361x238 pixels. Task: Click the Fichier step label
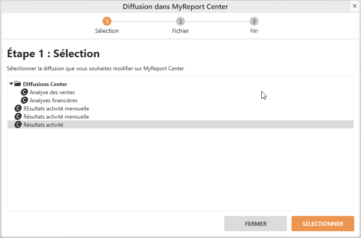(180, 31)
